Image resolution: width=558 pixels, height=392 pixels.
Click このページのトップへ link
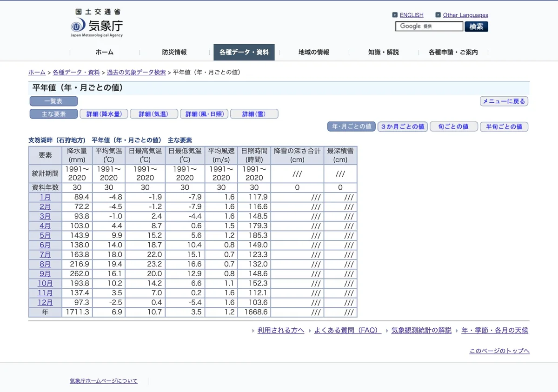click(x=499, y=351)
